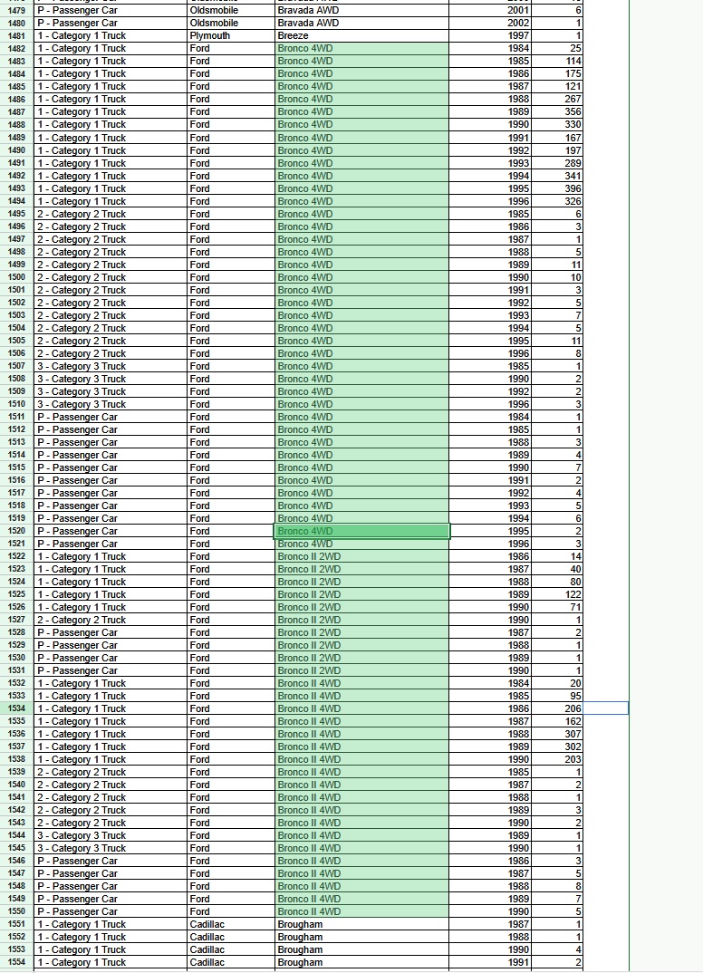Click the count cell showing 175
The image size is (703, 973).
click(x=557, y=74)
